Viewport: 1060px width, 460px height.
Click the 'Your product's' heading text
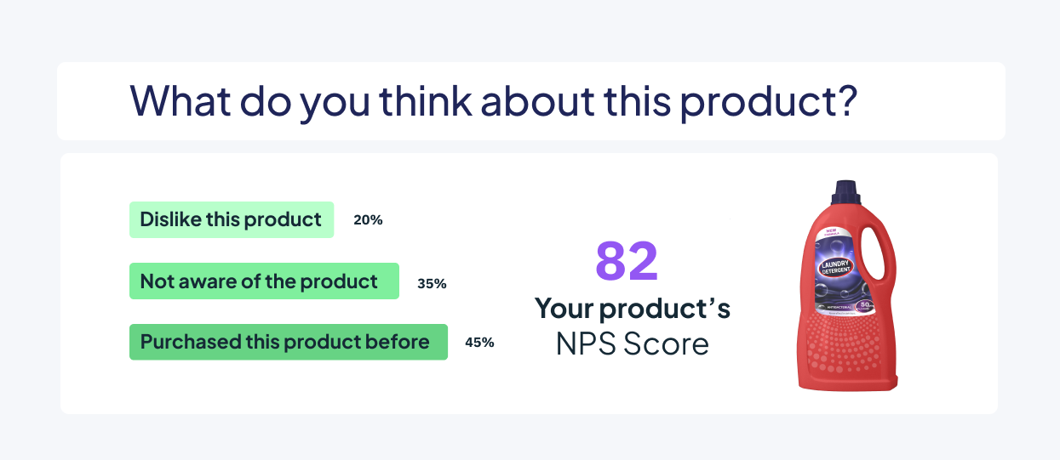[x=633, y=308]
